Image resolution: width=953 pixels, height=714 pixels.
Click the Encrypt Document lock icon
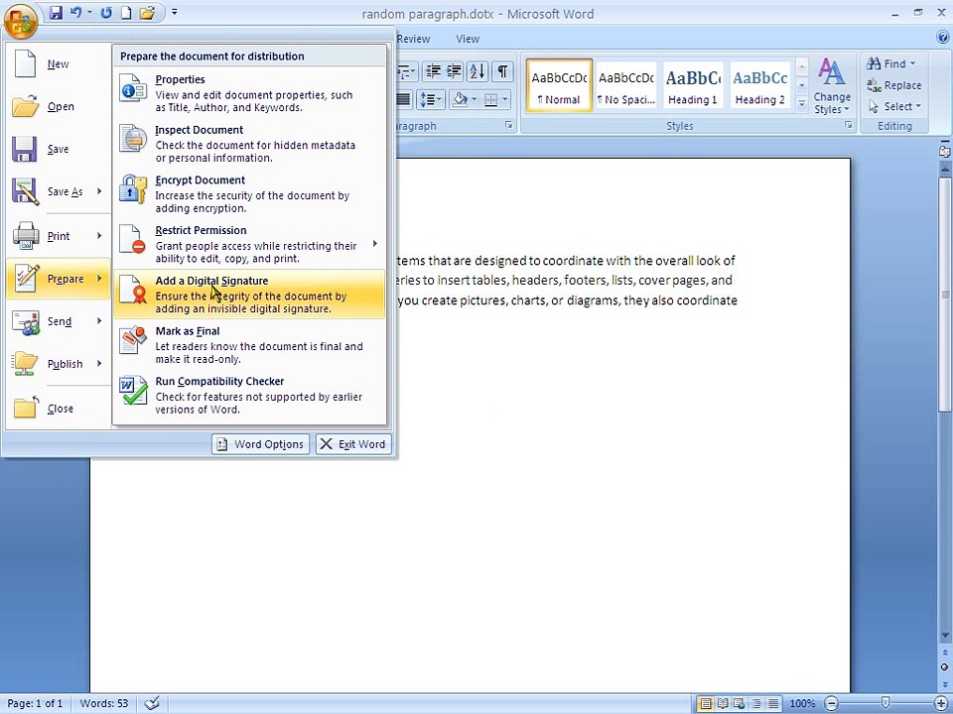[x=133, y=188]
